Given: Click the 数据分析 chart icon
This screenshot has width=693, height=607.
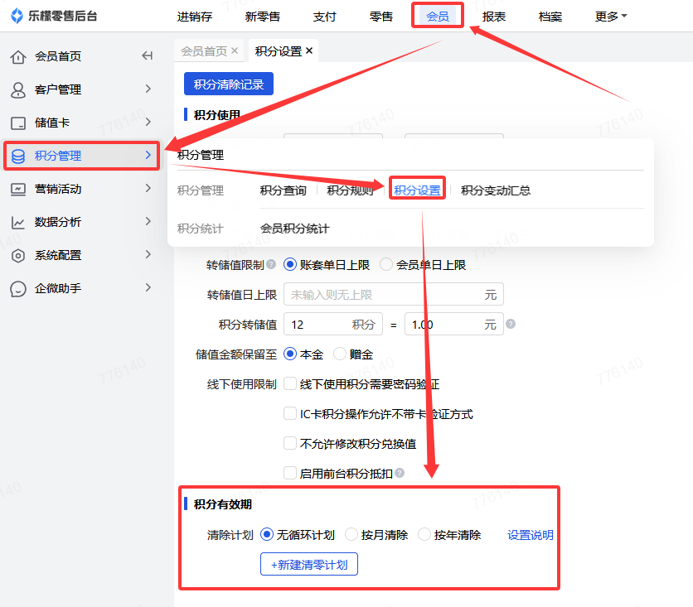Looking at the screenshot, I should tap(18, 222).
